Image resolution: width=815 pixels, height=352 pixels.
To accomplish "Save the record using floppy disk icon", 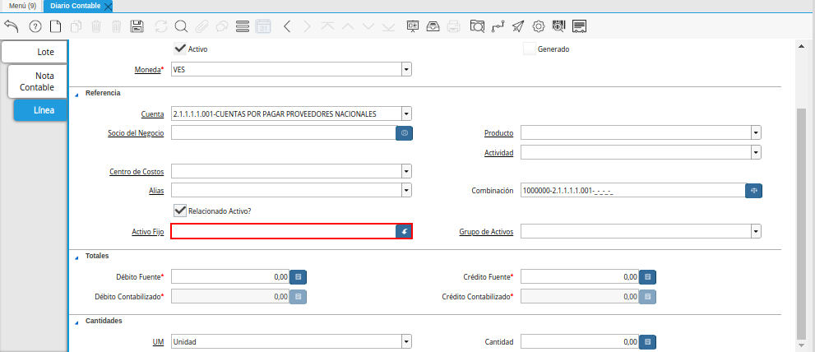I will click(x=137, y=26).
